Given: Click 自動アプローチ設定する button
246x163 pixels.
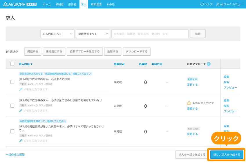Looking at the screenshot, I should pos(85,51).
